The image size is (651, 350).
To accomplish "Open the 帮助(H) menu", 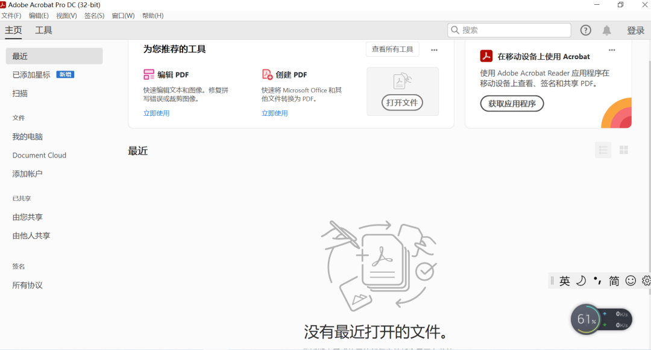I will pyautogui.click(x=153, y=16).
